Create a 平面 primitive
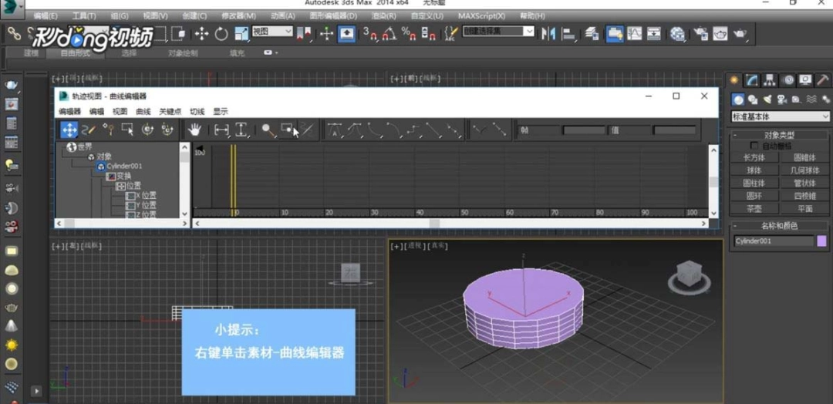 coord(804,209)
